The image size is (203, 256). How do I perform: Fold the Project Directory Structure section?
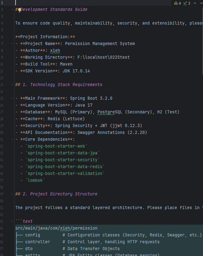(x=13, y=194)
